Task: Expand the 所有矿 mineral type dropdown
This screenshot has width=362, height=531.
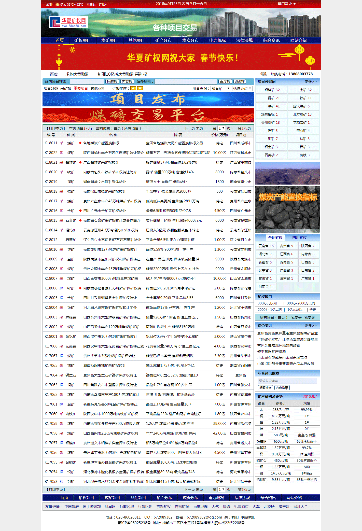Action: tap(220, 89)
